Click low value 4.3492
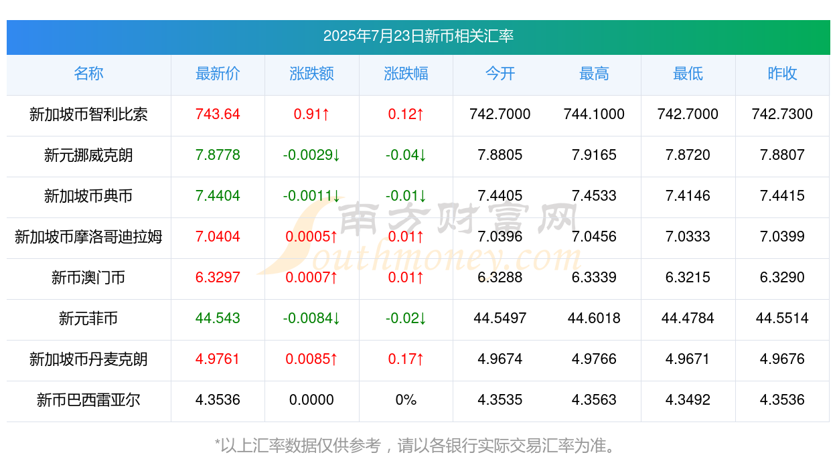Screen dimensions: 837x467 688,400
